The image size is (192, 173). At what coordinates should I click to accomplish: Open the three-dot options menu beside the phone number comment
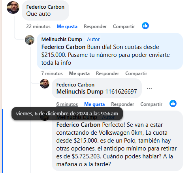(149, 88)
